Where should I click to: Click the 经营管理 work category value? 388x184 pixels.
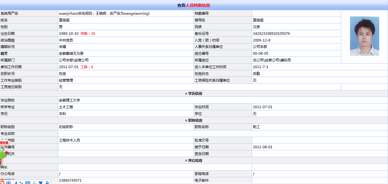66,80
